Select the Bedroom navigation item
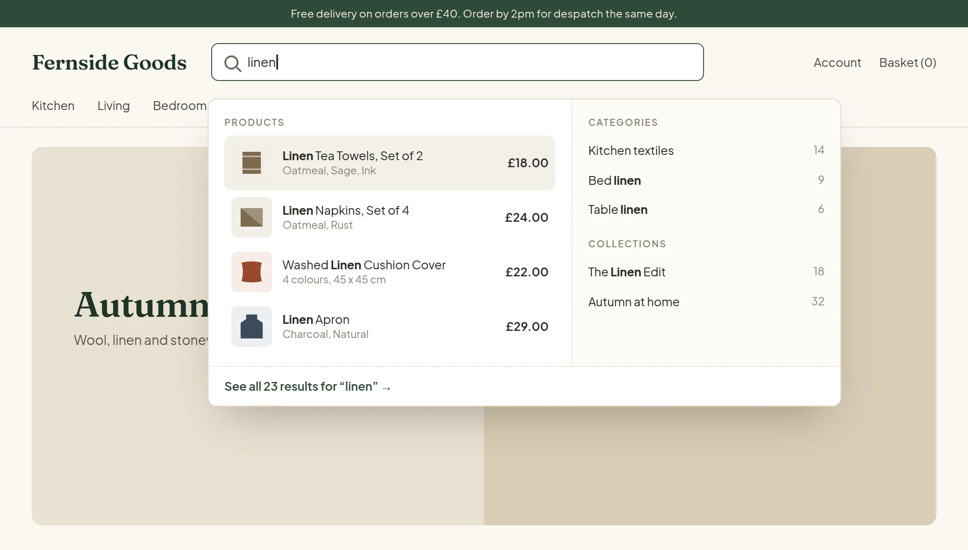Screen dimensions: 968x550 [180, 106]
